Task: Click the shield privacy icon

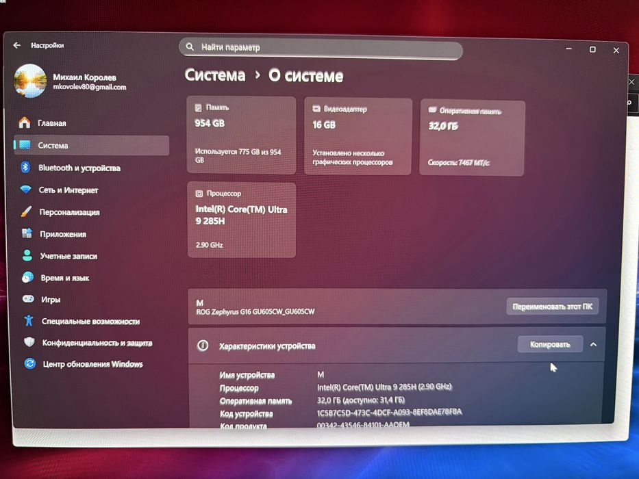Action: pos(29,342)
